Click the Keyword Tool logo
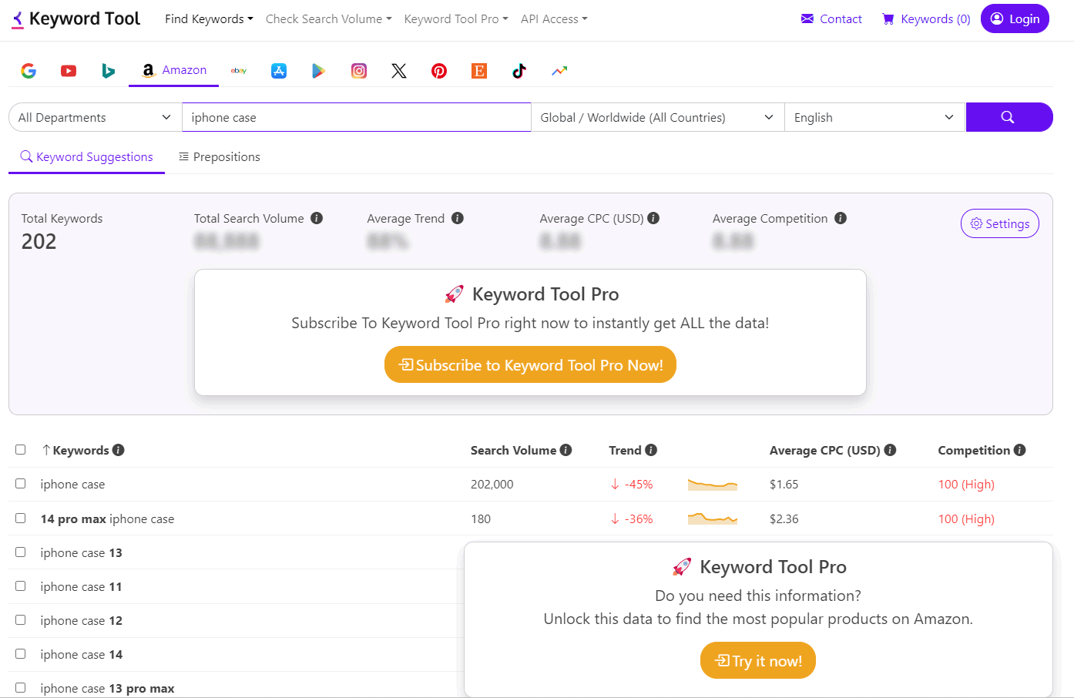1074x698 pixels. [x=76, y=18]
